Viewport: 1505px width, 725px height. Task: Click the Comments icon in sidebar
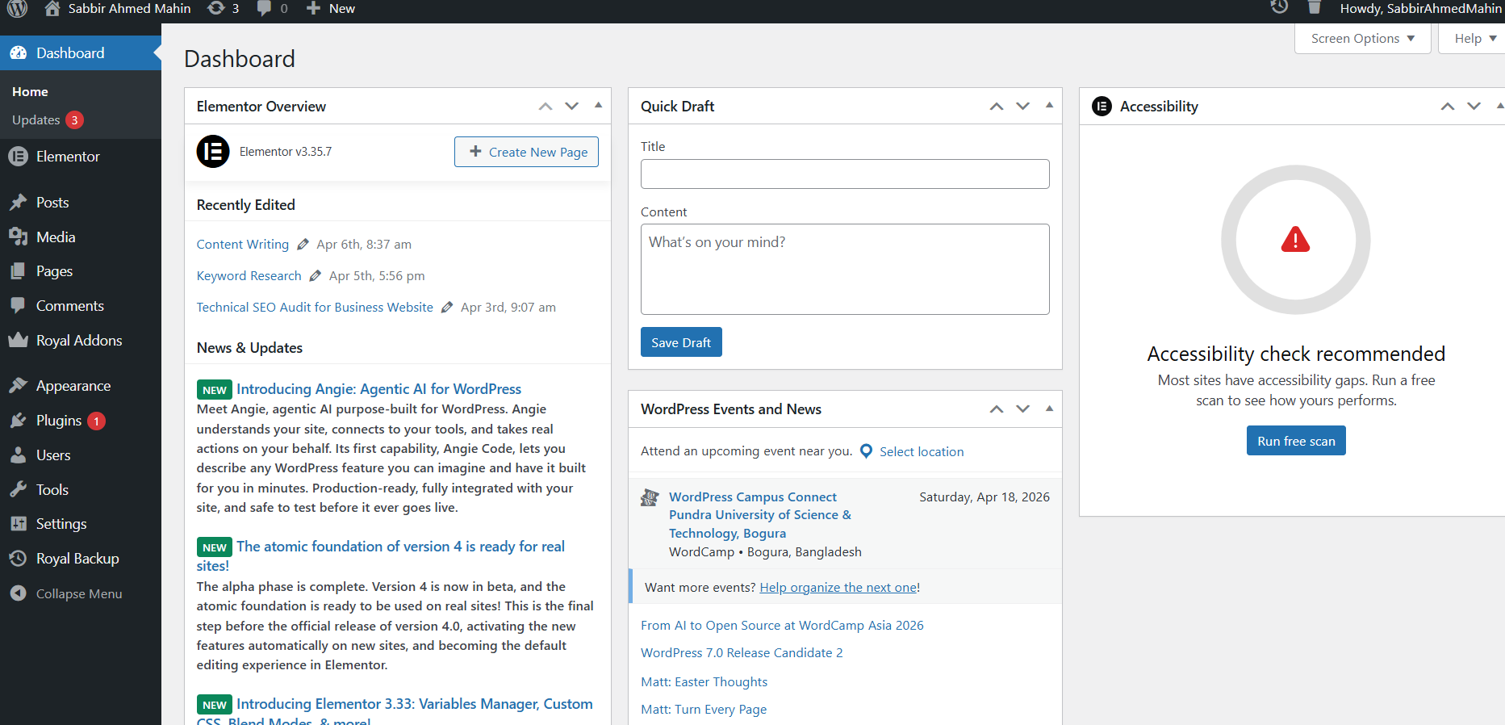coord(19,305)
